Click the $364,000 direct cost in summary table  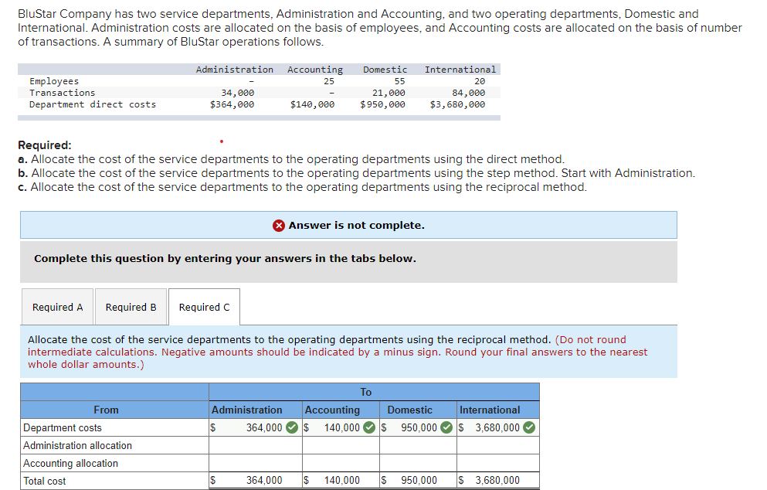tap(232, 104)
